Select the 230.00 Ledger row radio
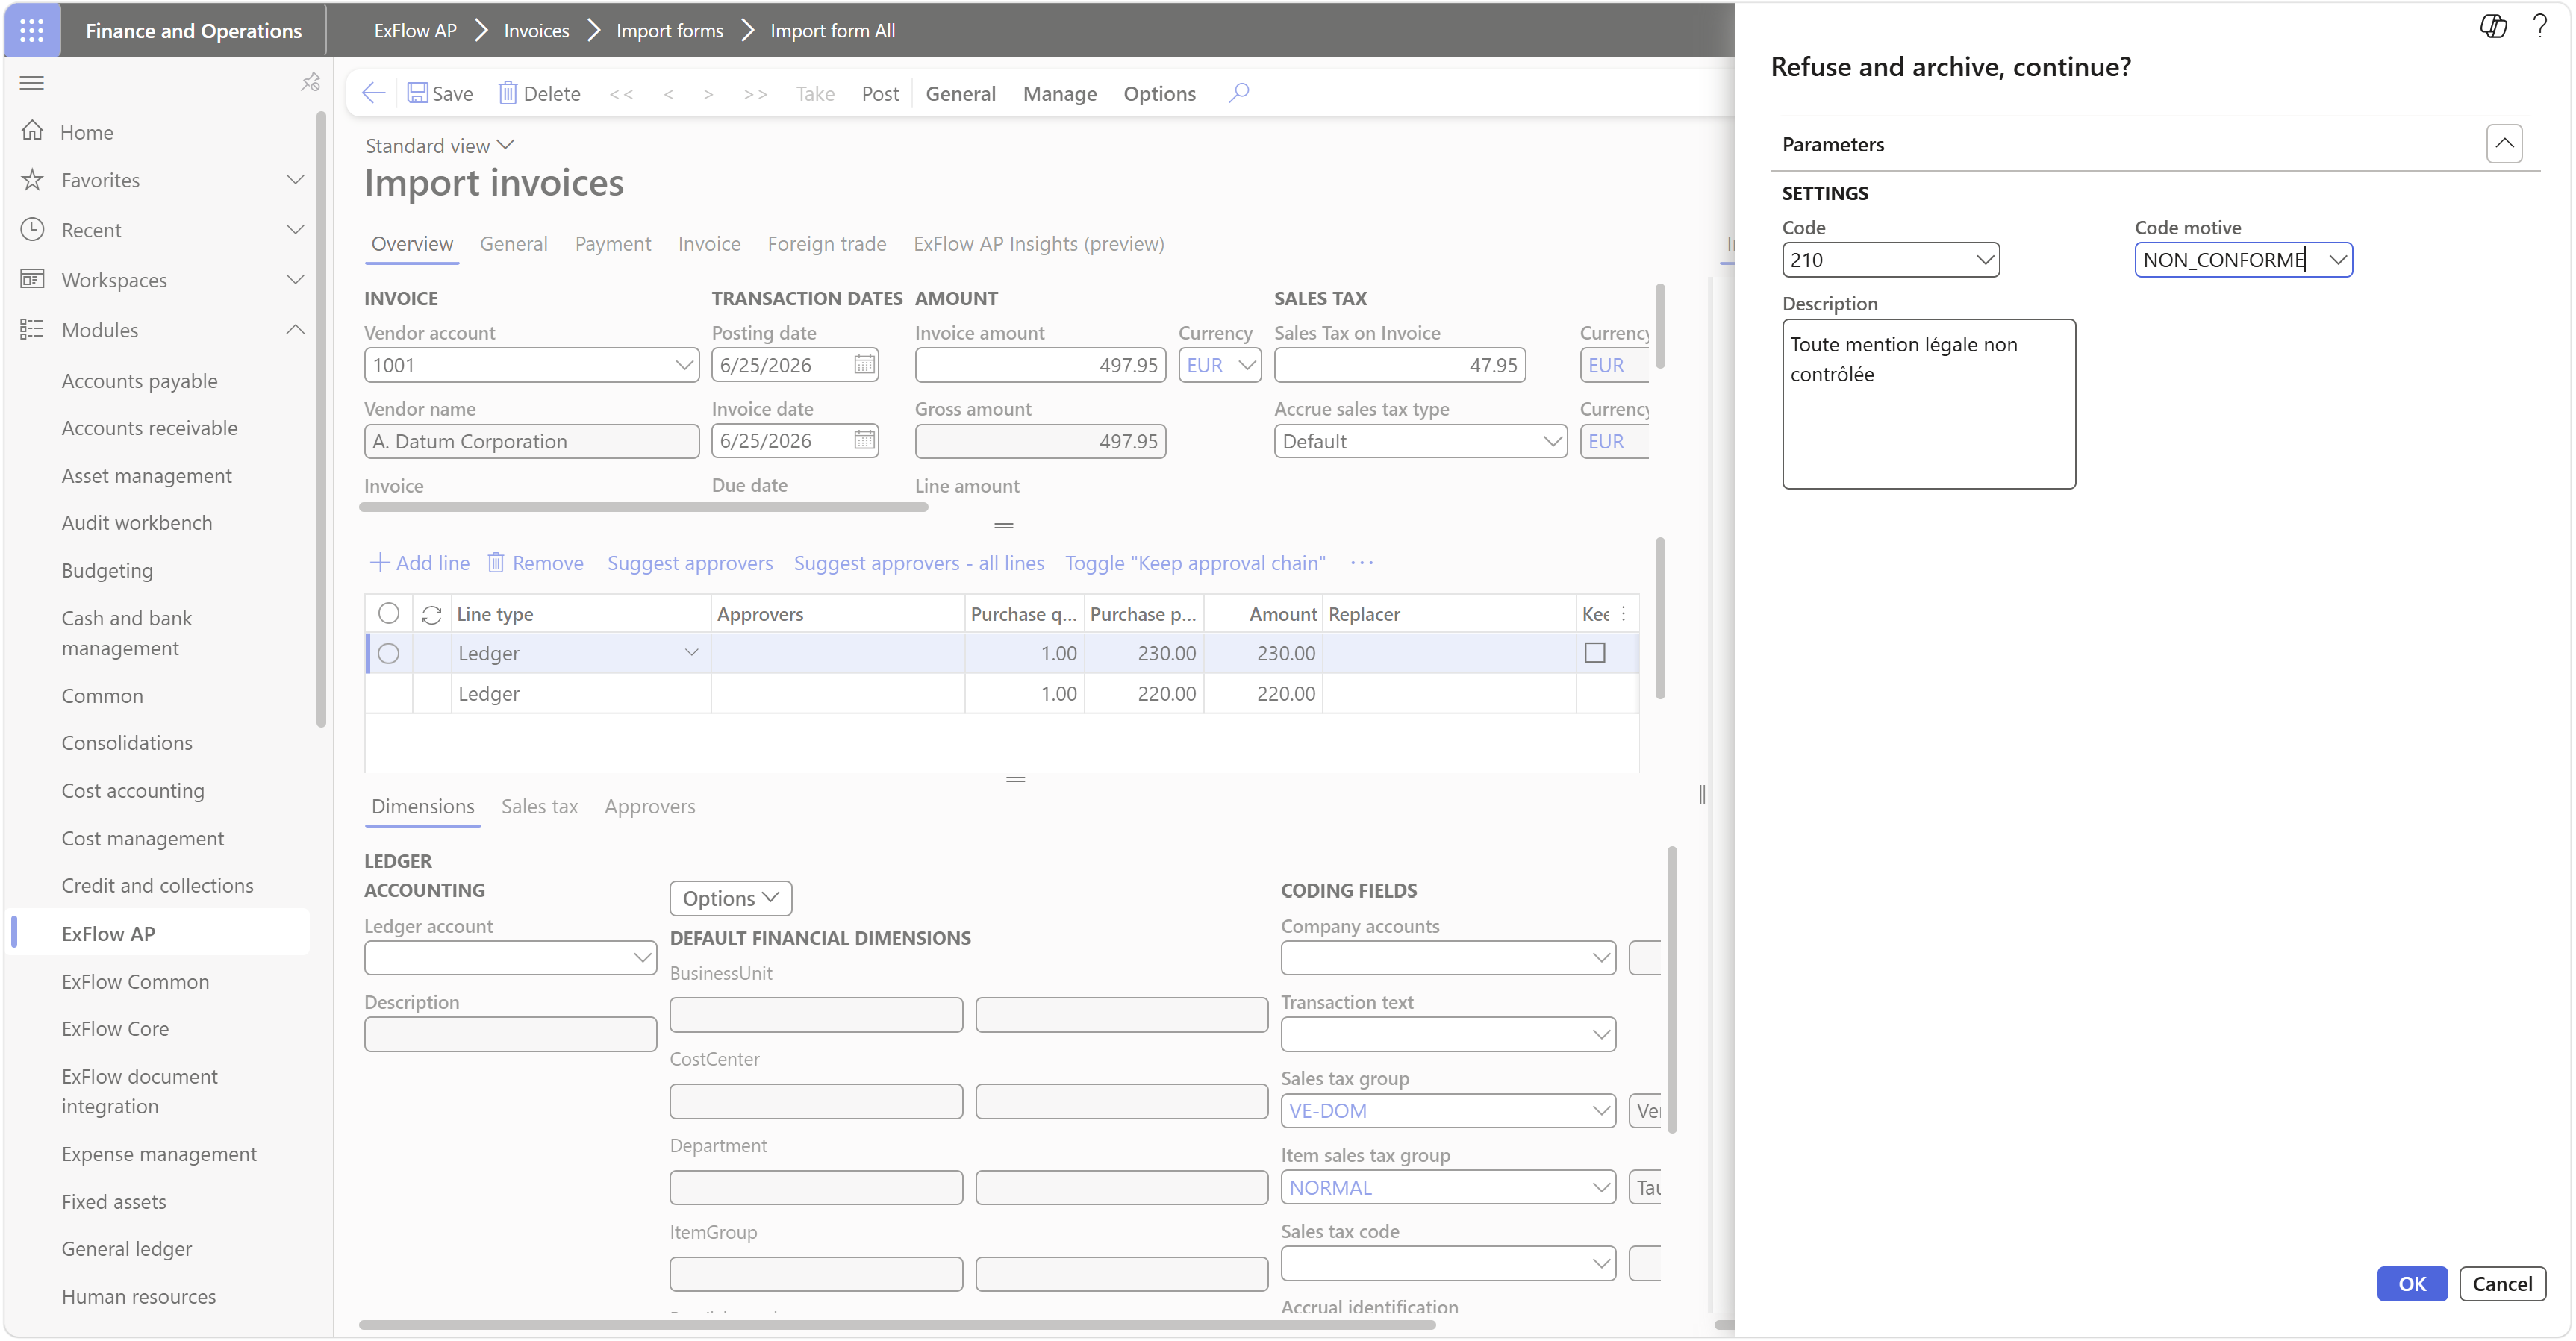 click(x=389, y=653)
